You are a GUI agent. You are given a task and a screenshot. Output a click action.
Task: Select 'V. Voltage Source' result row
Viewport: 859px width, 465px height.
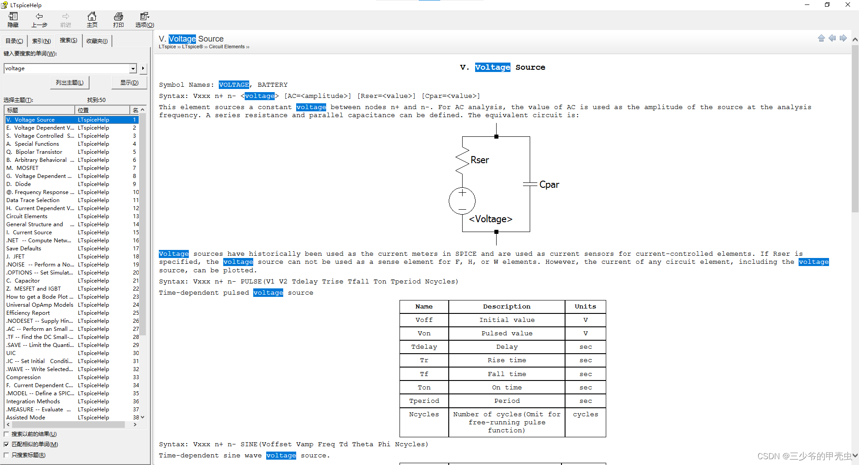(72, 120)
